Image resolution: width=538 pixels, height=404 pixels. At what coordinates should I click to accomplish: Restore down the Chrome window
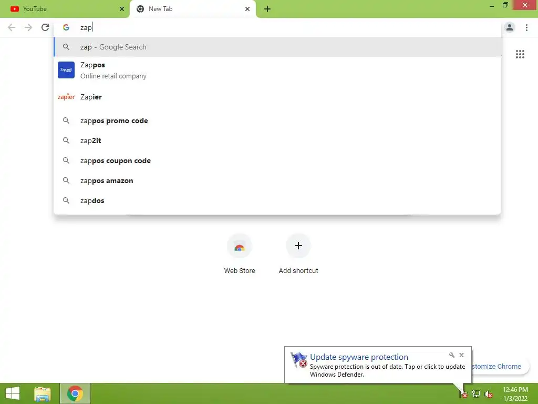(x=505, y=5)
